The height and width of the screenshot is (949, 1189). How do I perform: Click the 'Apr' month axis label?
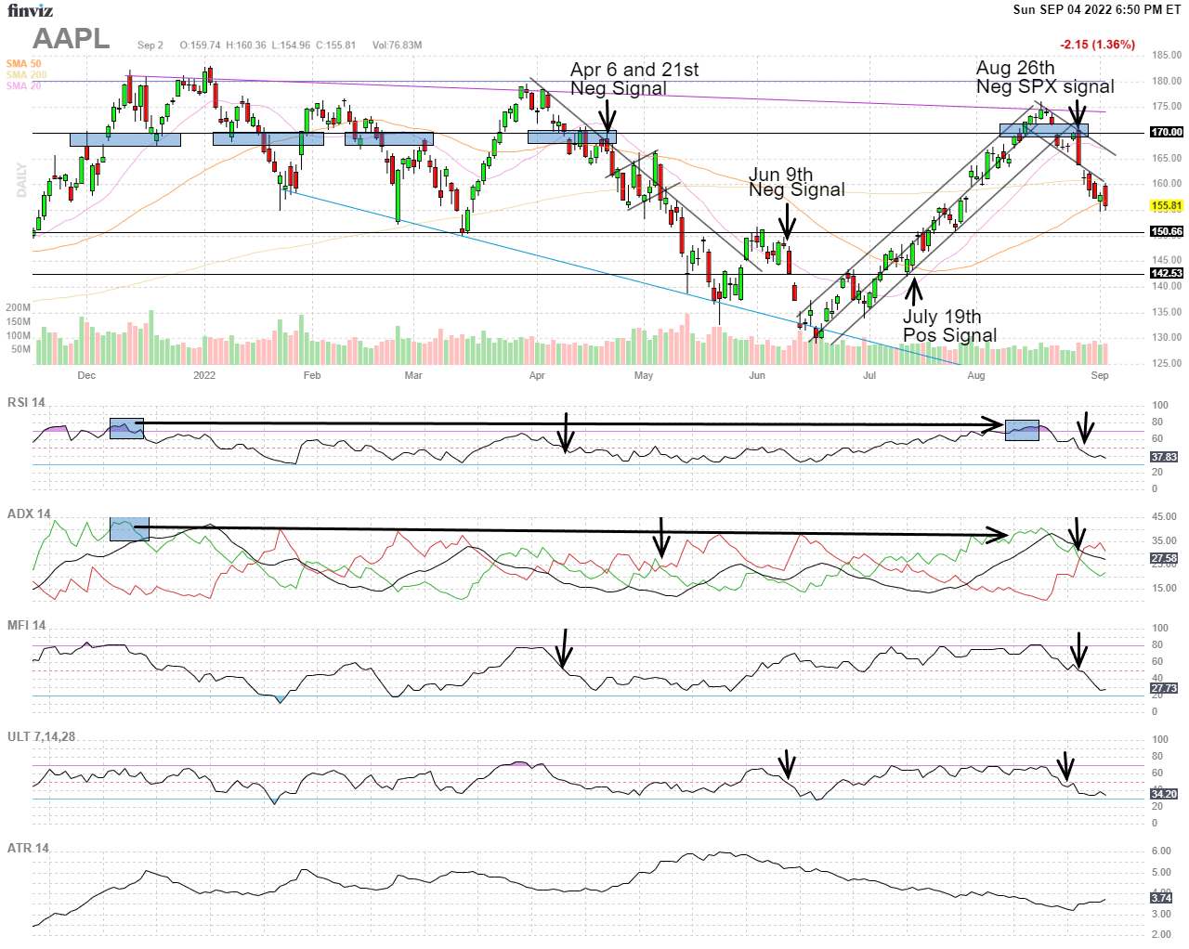[x=537, y=375]
